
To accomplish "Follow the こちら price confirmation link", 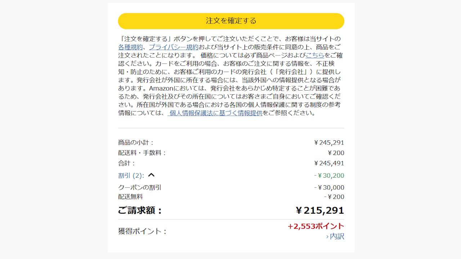I will pyautogui.click(x=315, y=55).
